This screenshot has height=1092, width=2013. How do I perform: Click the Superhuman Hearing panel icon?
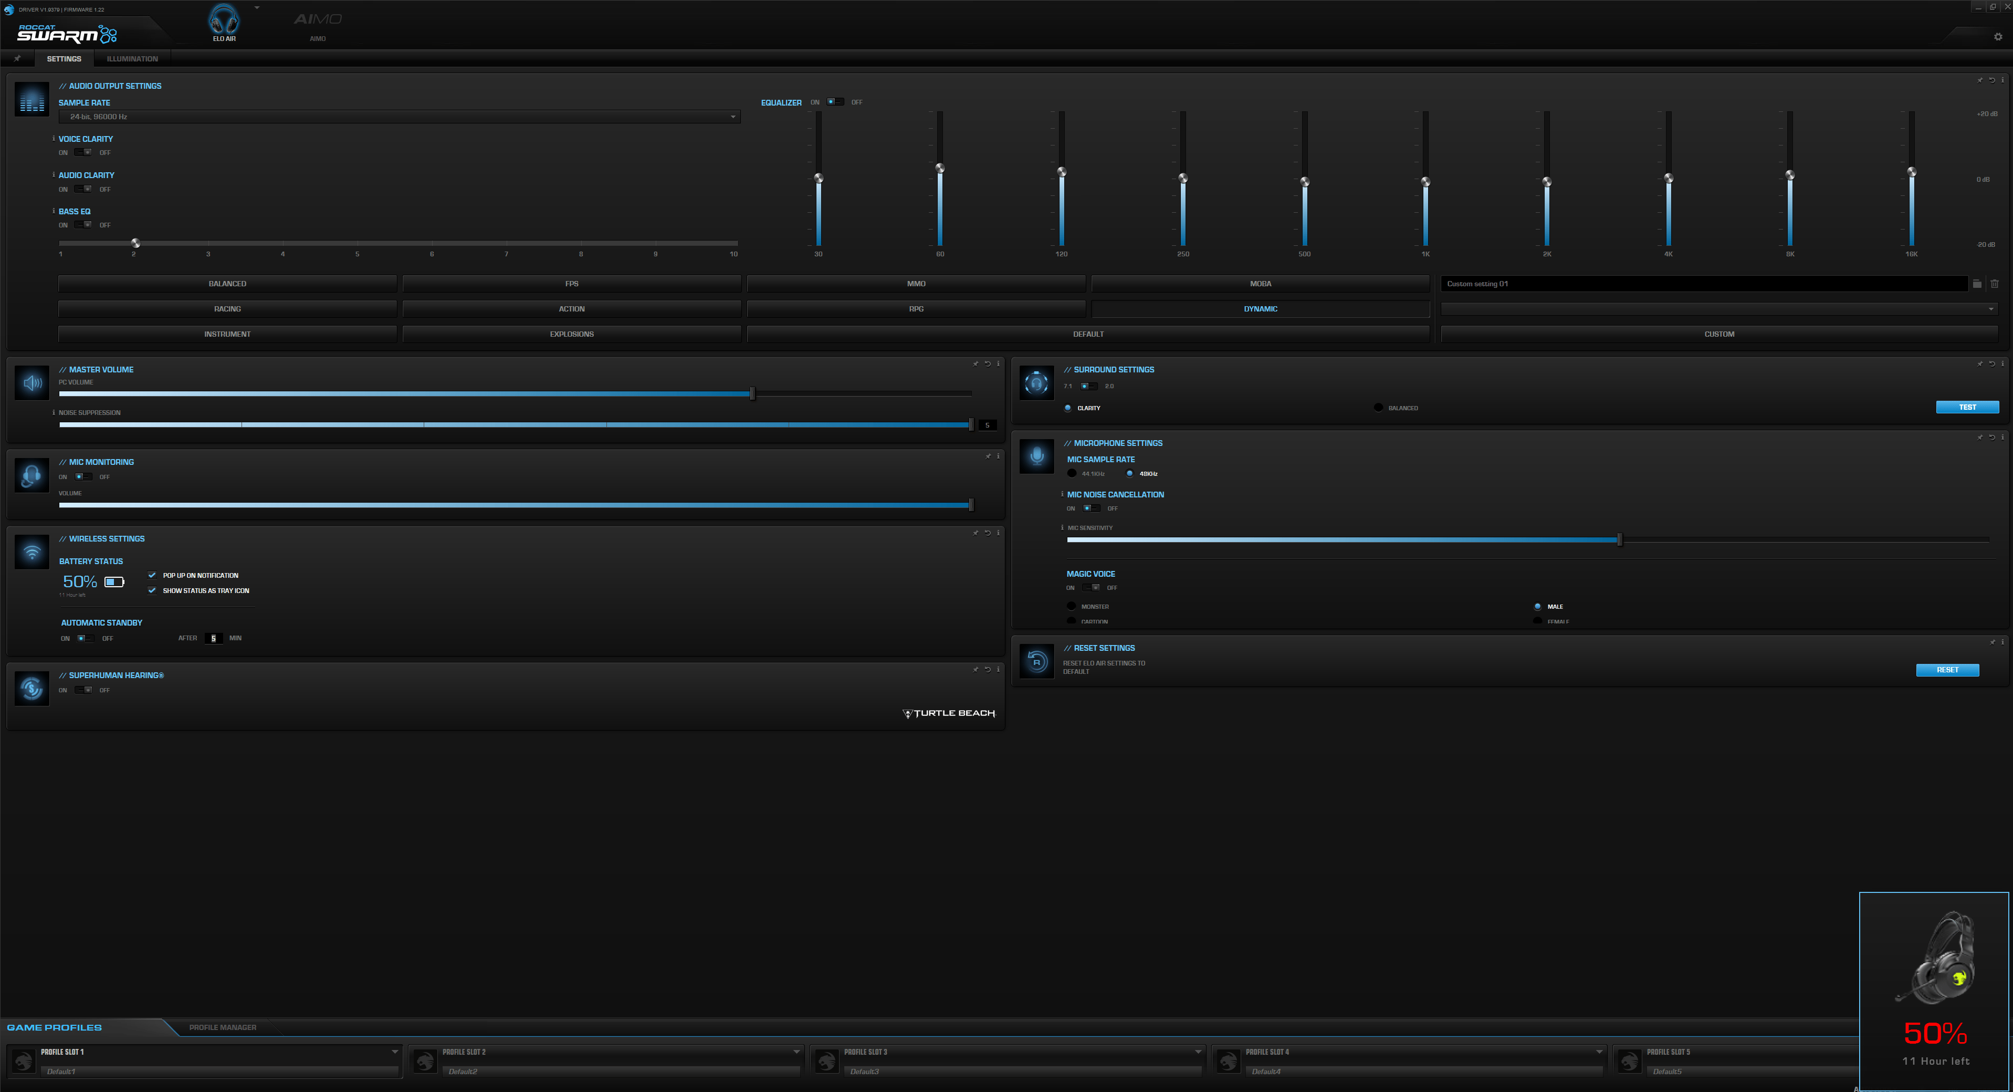point(32,689)
